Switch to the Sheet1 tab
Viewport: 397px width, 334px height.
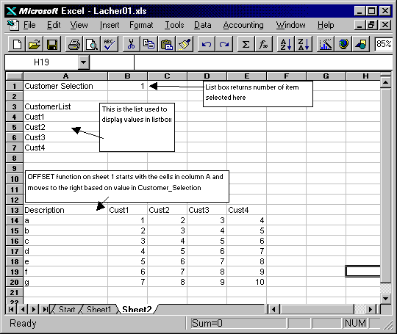click(99, 309)
